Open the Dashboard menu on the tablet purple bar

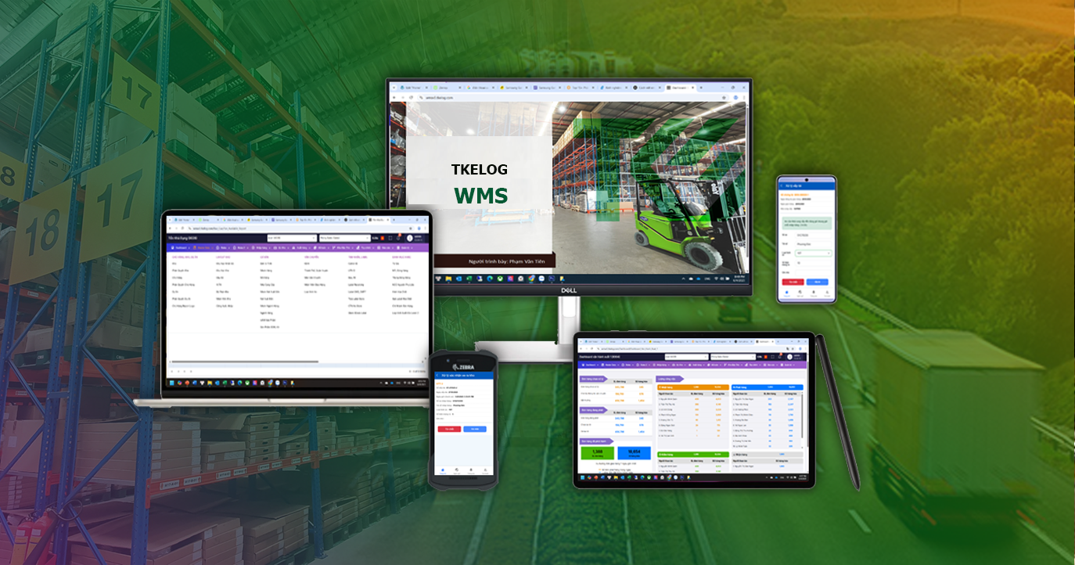coord(591,365)
